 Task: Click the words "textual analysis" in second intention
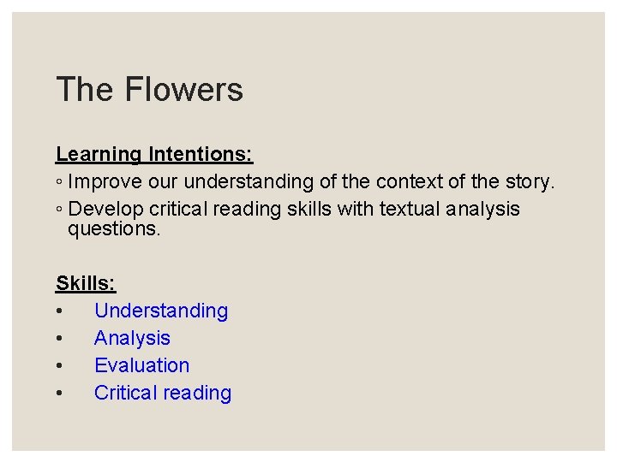point(450,210)
